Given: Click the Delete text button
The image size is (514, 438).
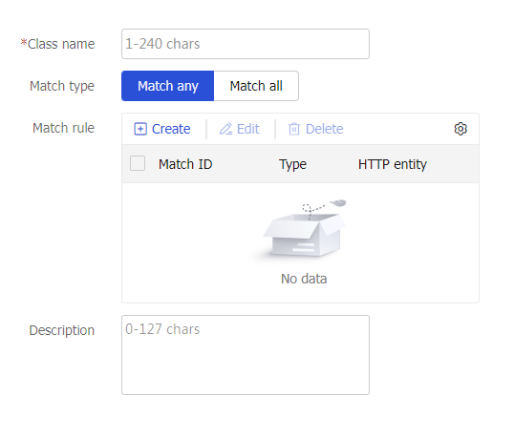Looking at the screenshot, I should (325, 129).
